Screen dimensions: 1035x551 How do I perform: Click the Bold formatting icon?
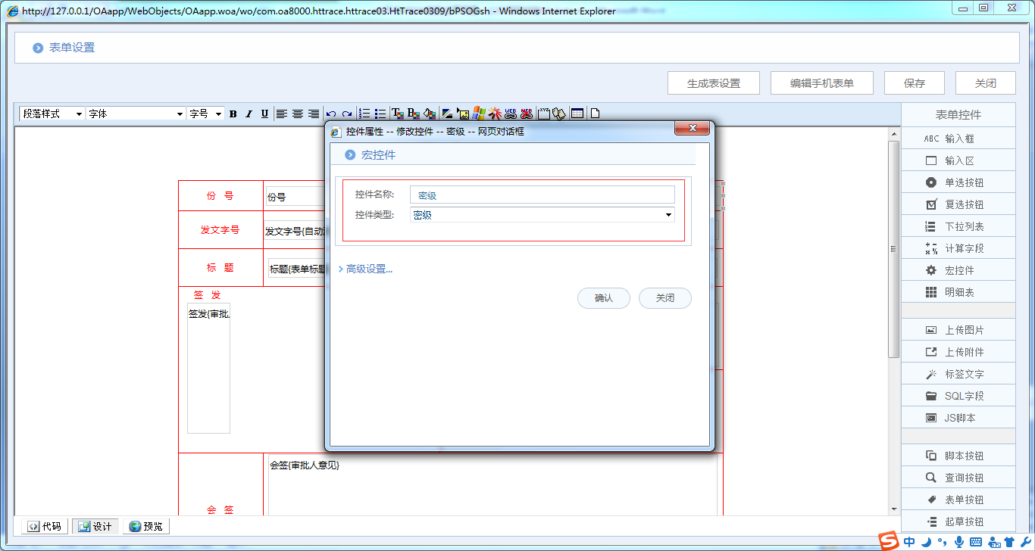233,114
